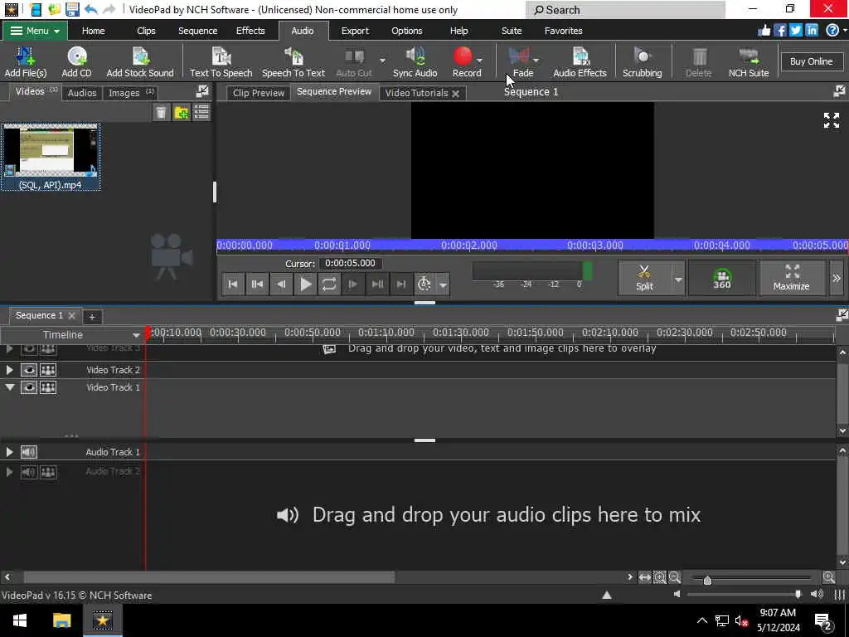849x637 pixels.
Task: Open the Speech To Text tool
Action: [294, 61]
